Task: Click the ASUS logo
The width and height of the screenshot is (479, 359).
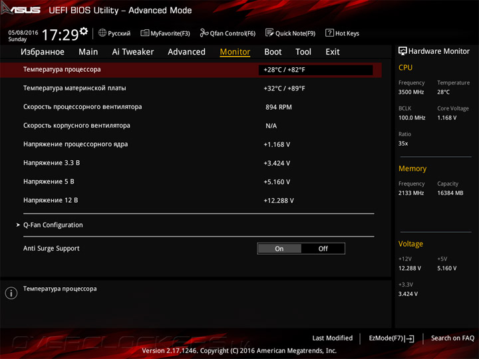Action: (21, 9)
